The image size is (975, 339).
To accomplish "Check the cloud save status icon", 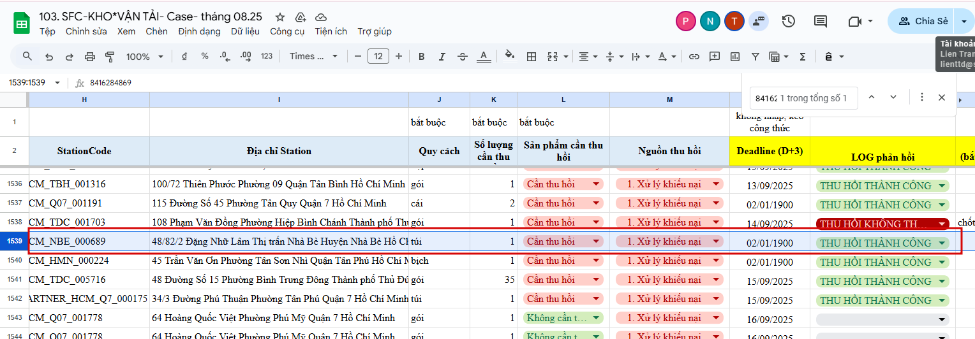I will click(321, 17).
